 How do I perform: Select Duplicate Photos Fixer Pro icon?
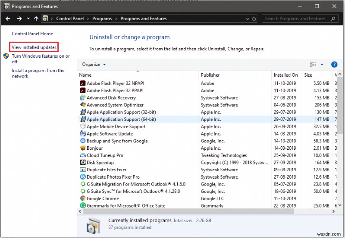click(x=83, y=177)
